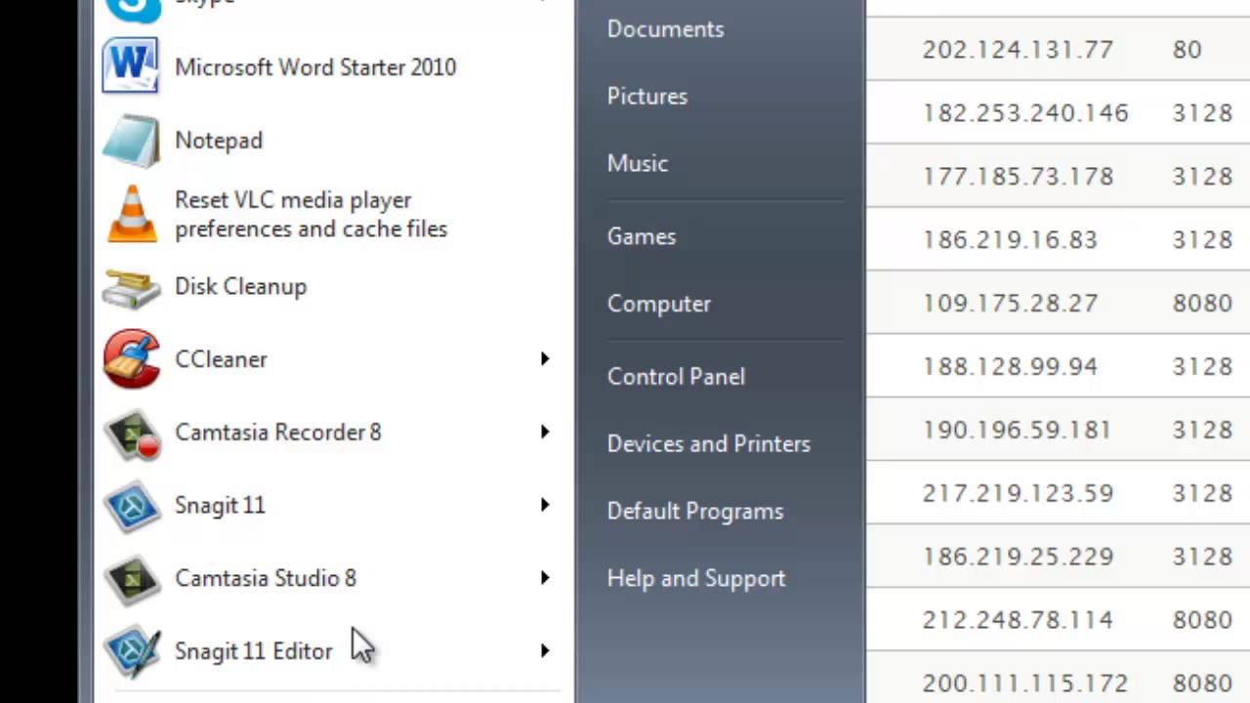
Task: Click port 80 beside 202.124.131.77
Action: tap(1187, 50)
